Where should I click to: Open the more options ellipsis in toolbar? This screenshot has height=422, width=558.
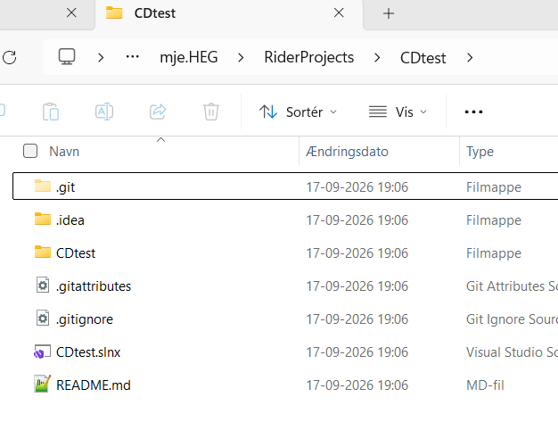473,112
